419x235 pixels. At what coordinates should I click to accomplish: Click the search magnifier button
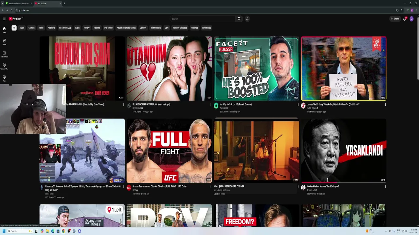[x=239, y=19]
